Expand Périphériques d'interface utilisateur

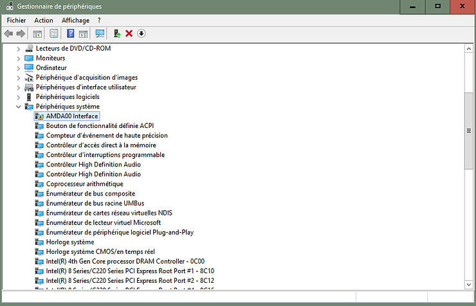tap(19, 87)
